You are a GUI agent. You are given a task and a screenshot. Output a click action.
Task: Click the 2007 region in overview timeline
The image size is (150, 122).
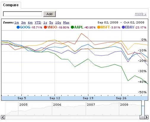[x=91, y=105]
